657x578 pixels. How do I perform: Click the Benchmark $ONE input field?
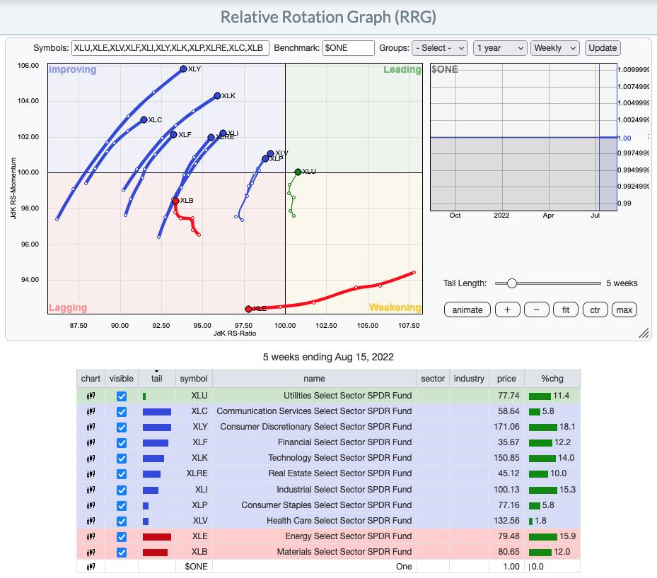click(348, 48)
